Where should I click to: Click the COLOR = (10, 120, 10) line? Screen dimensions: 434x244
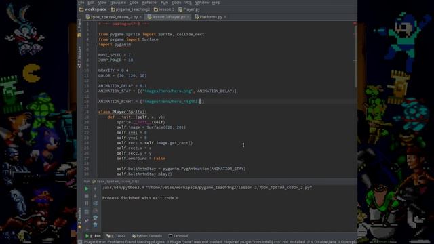(122, 75)
